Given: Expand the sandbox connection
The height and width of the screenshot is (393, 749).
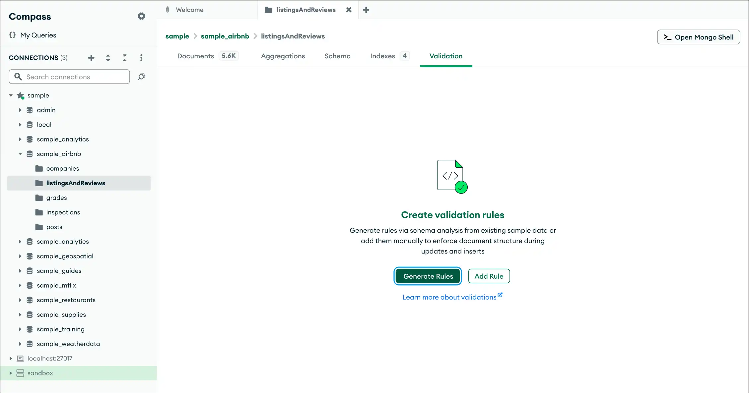Looking at the screenshot, I should (x=10, y=373).
